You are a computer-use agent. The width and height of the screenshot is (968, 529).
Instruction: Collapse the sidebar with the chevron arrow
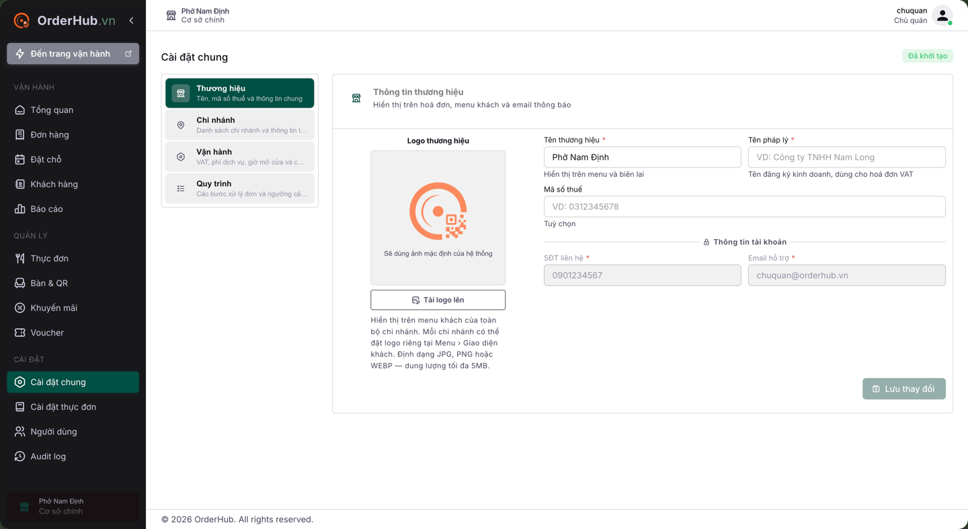pyautogui.click(x=131, y=21)
